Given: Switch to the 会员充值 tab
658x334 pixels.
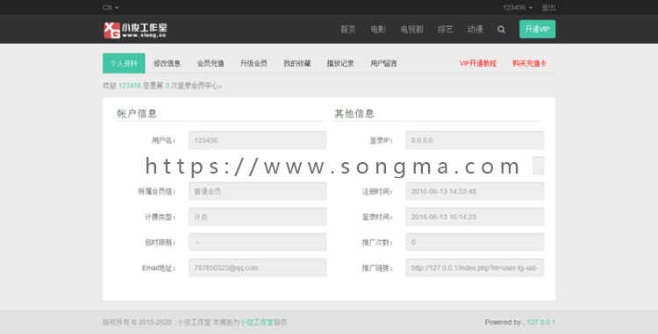Looking at the screenshot, I should 211,63.
